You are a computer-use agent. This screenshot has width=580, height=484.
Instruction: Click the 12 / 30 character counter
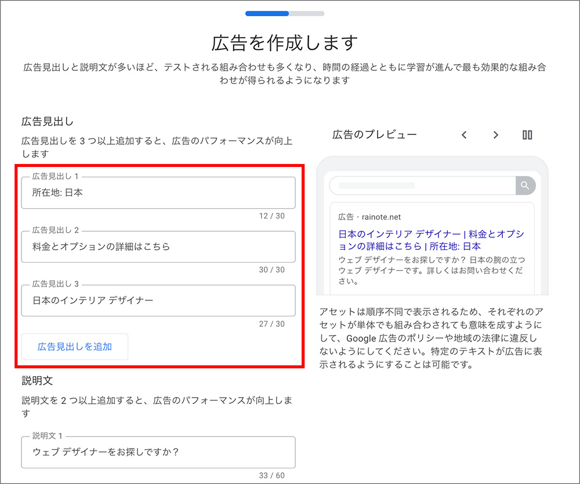(x=272, y=216)
